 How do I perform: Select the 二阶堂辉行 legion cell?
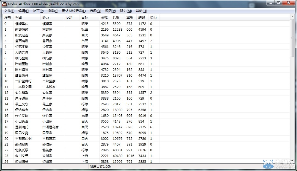(23, 81)
